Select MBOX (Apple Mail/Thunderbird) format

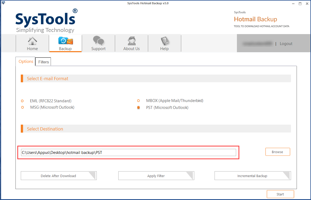click(138, 101)
